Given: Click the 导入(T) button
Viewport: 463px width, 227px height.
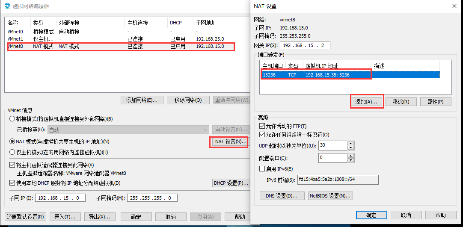Looking at the screenshot, I should (x=65, y=217).
